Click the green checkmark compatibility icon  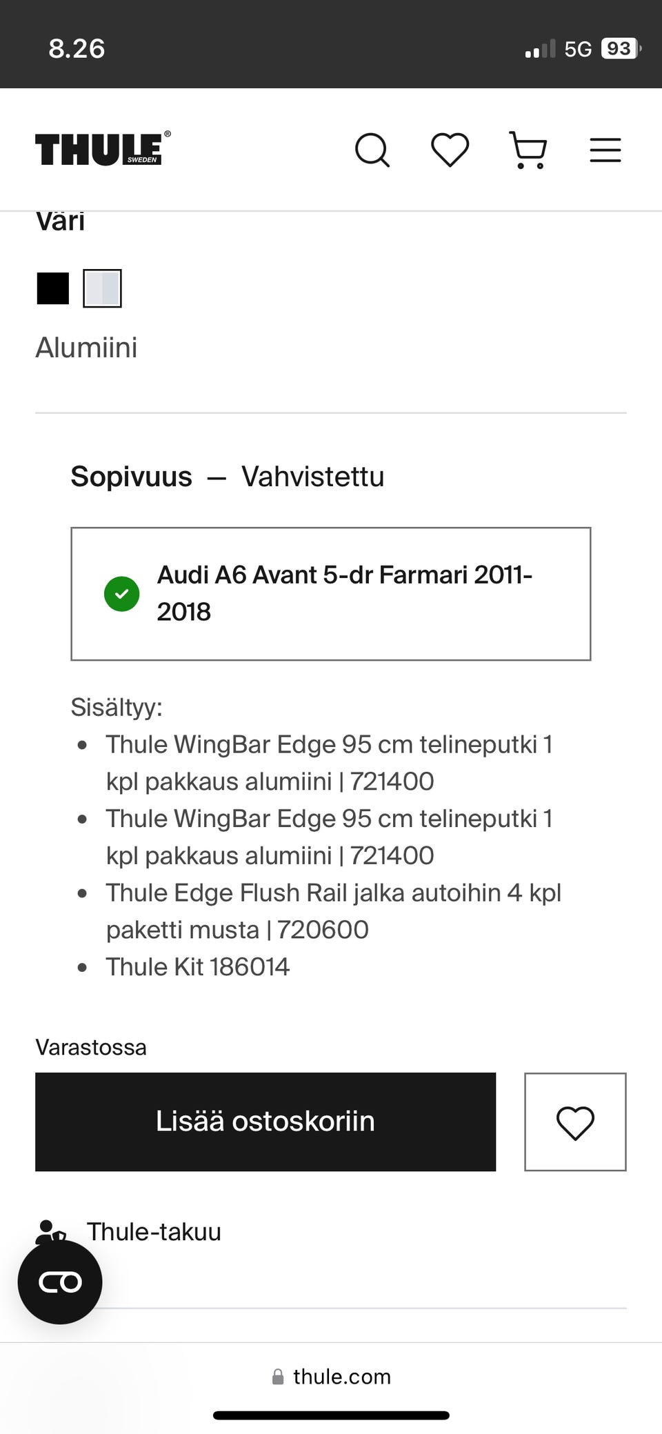click(x=121, y=593)
